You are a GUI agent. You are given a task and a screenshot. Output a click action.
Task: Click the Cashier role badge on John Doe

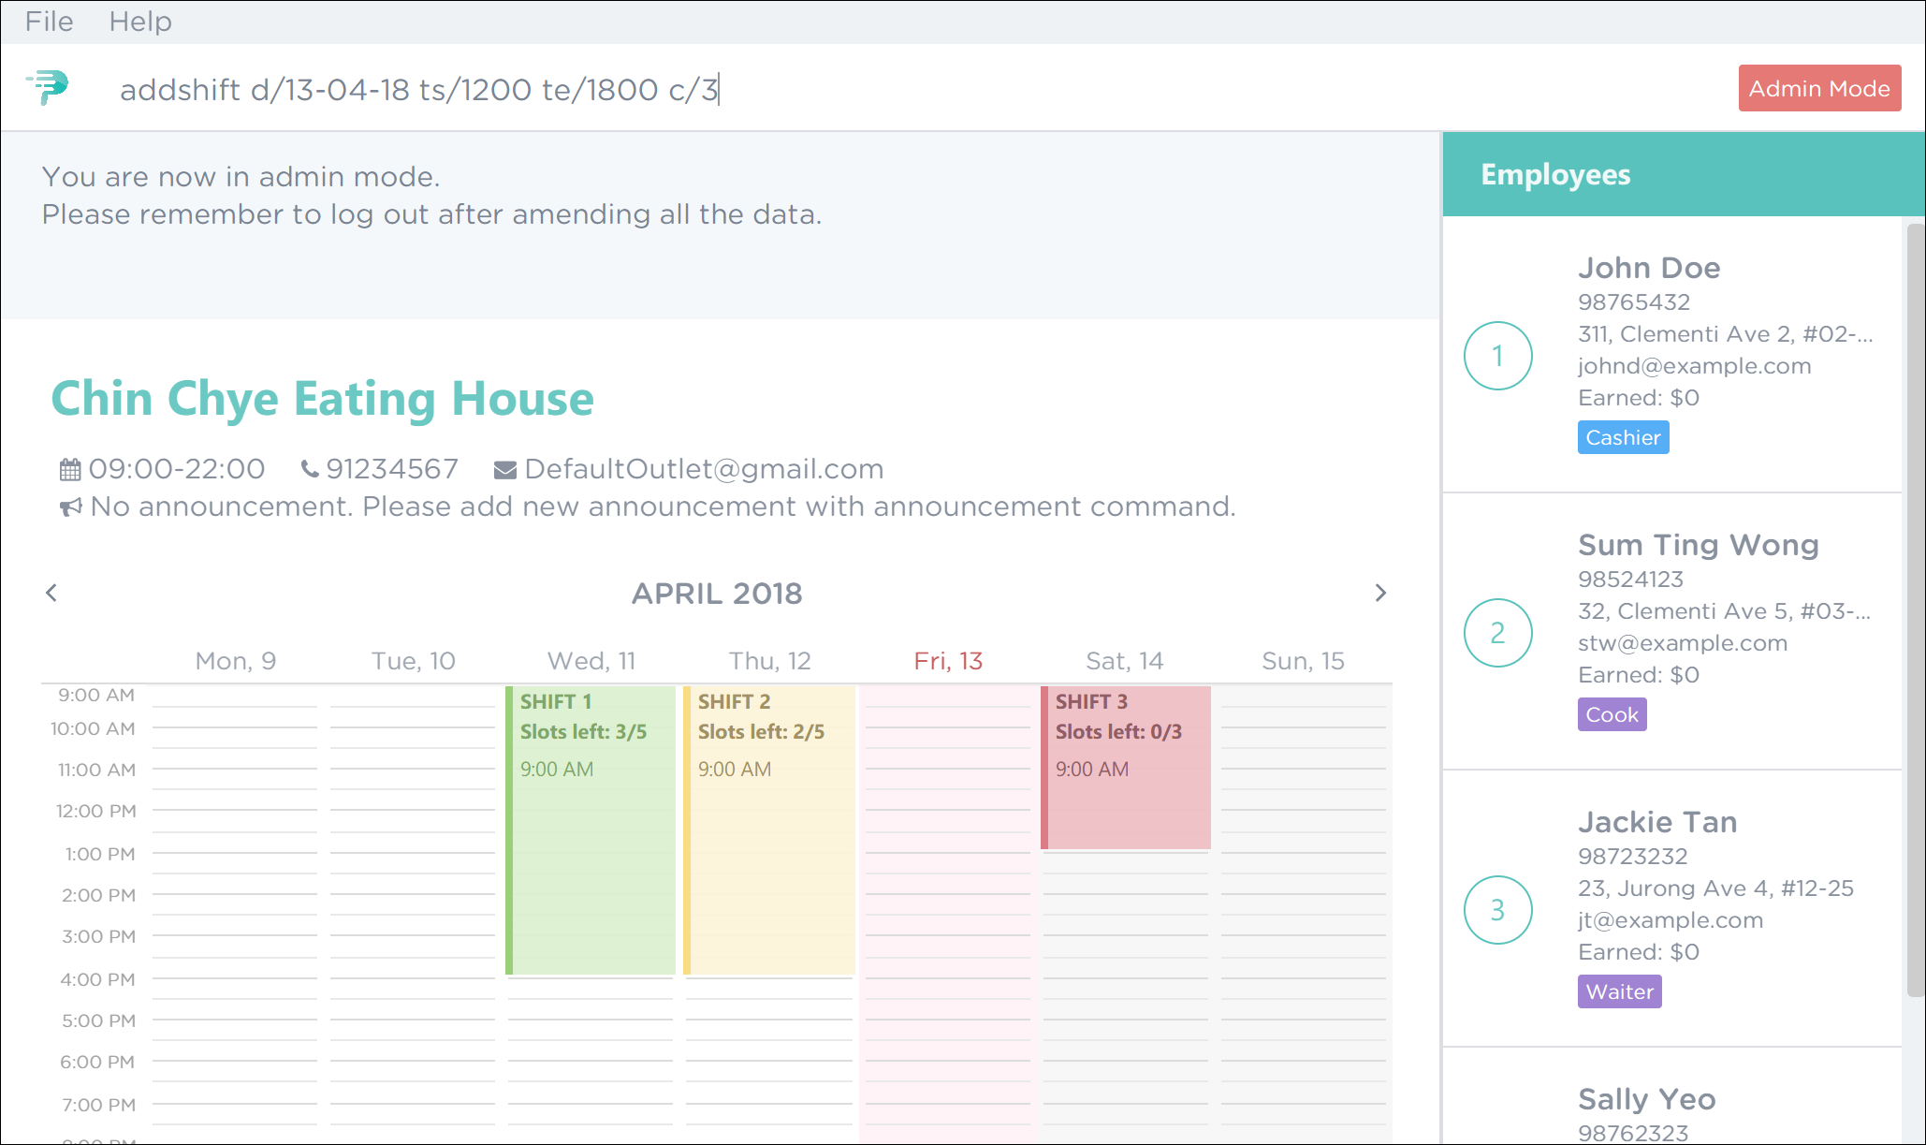click(1622, 436)
